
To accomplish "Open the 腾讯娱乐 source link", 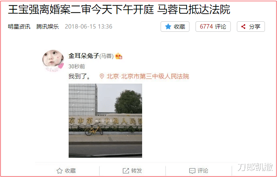I will tap(47, 27).
